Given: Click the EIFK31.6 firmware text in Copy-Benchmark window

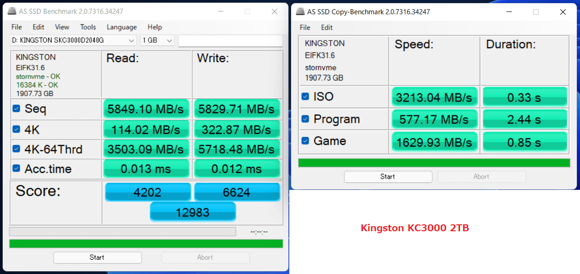Looking at the screenshot, I should pyautogui.click(x=320, y=55).
